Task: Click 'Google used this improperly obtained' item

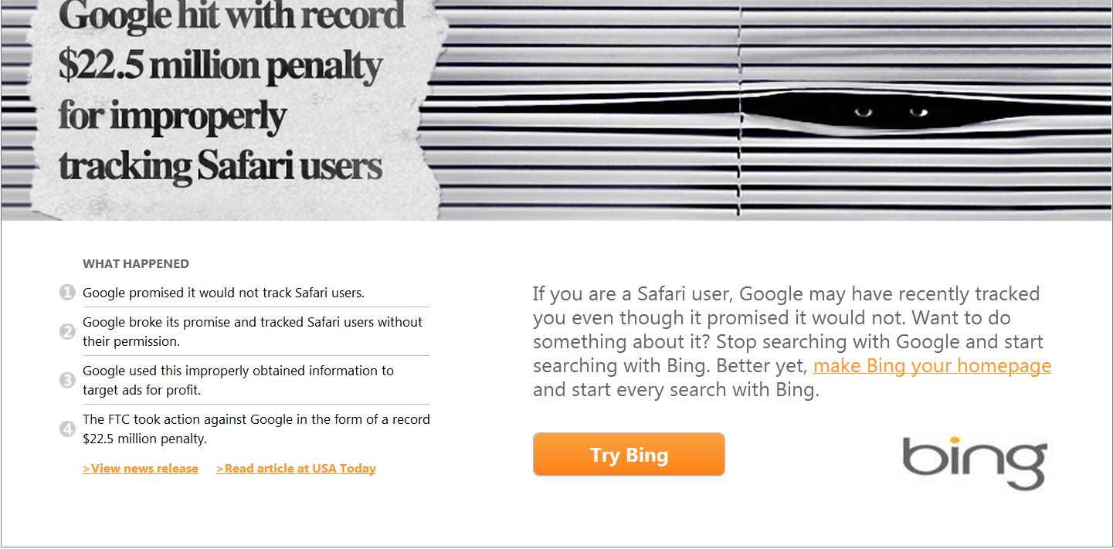Action: click(x=238, y=380)
